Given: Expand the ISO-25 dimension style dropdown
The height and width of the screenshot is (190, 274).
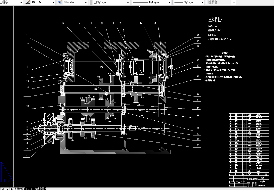Looking at the screenshot, I should (x=53, y=2).
